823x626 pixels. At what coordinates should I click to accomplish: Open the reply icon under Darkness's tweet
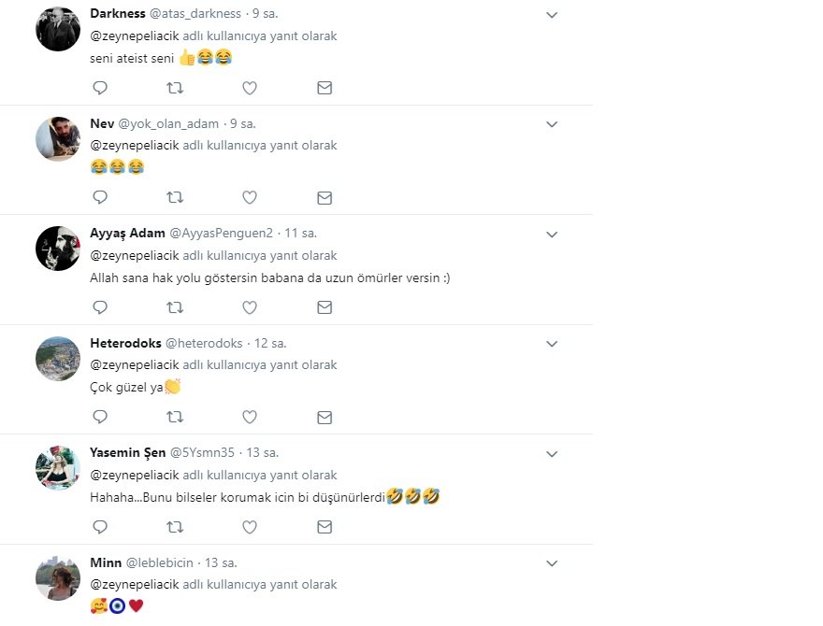click(x=100, y=88)
